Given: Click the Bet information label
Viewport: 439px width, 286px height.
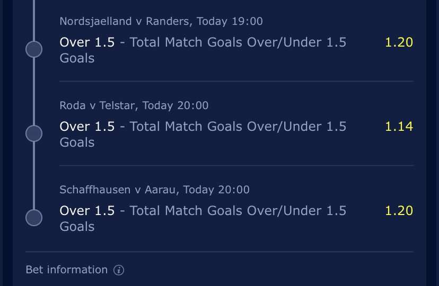Looking at the screenshot, I should pos(67,270).
